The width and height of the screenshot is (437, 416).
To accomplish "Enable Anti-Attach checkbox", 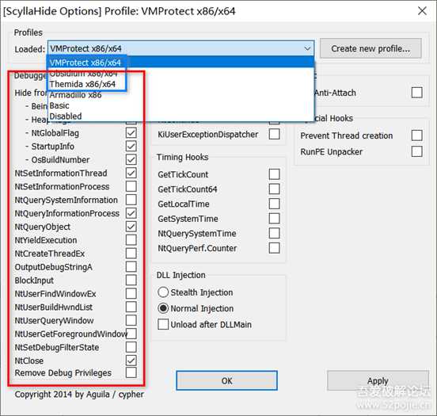I will 417,93.
